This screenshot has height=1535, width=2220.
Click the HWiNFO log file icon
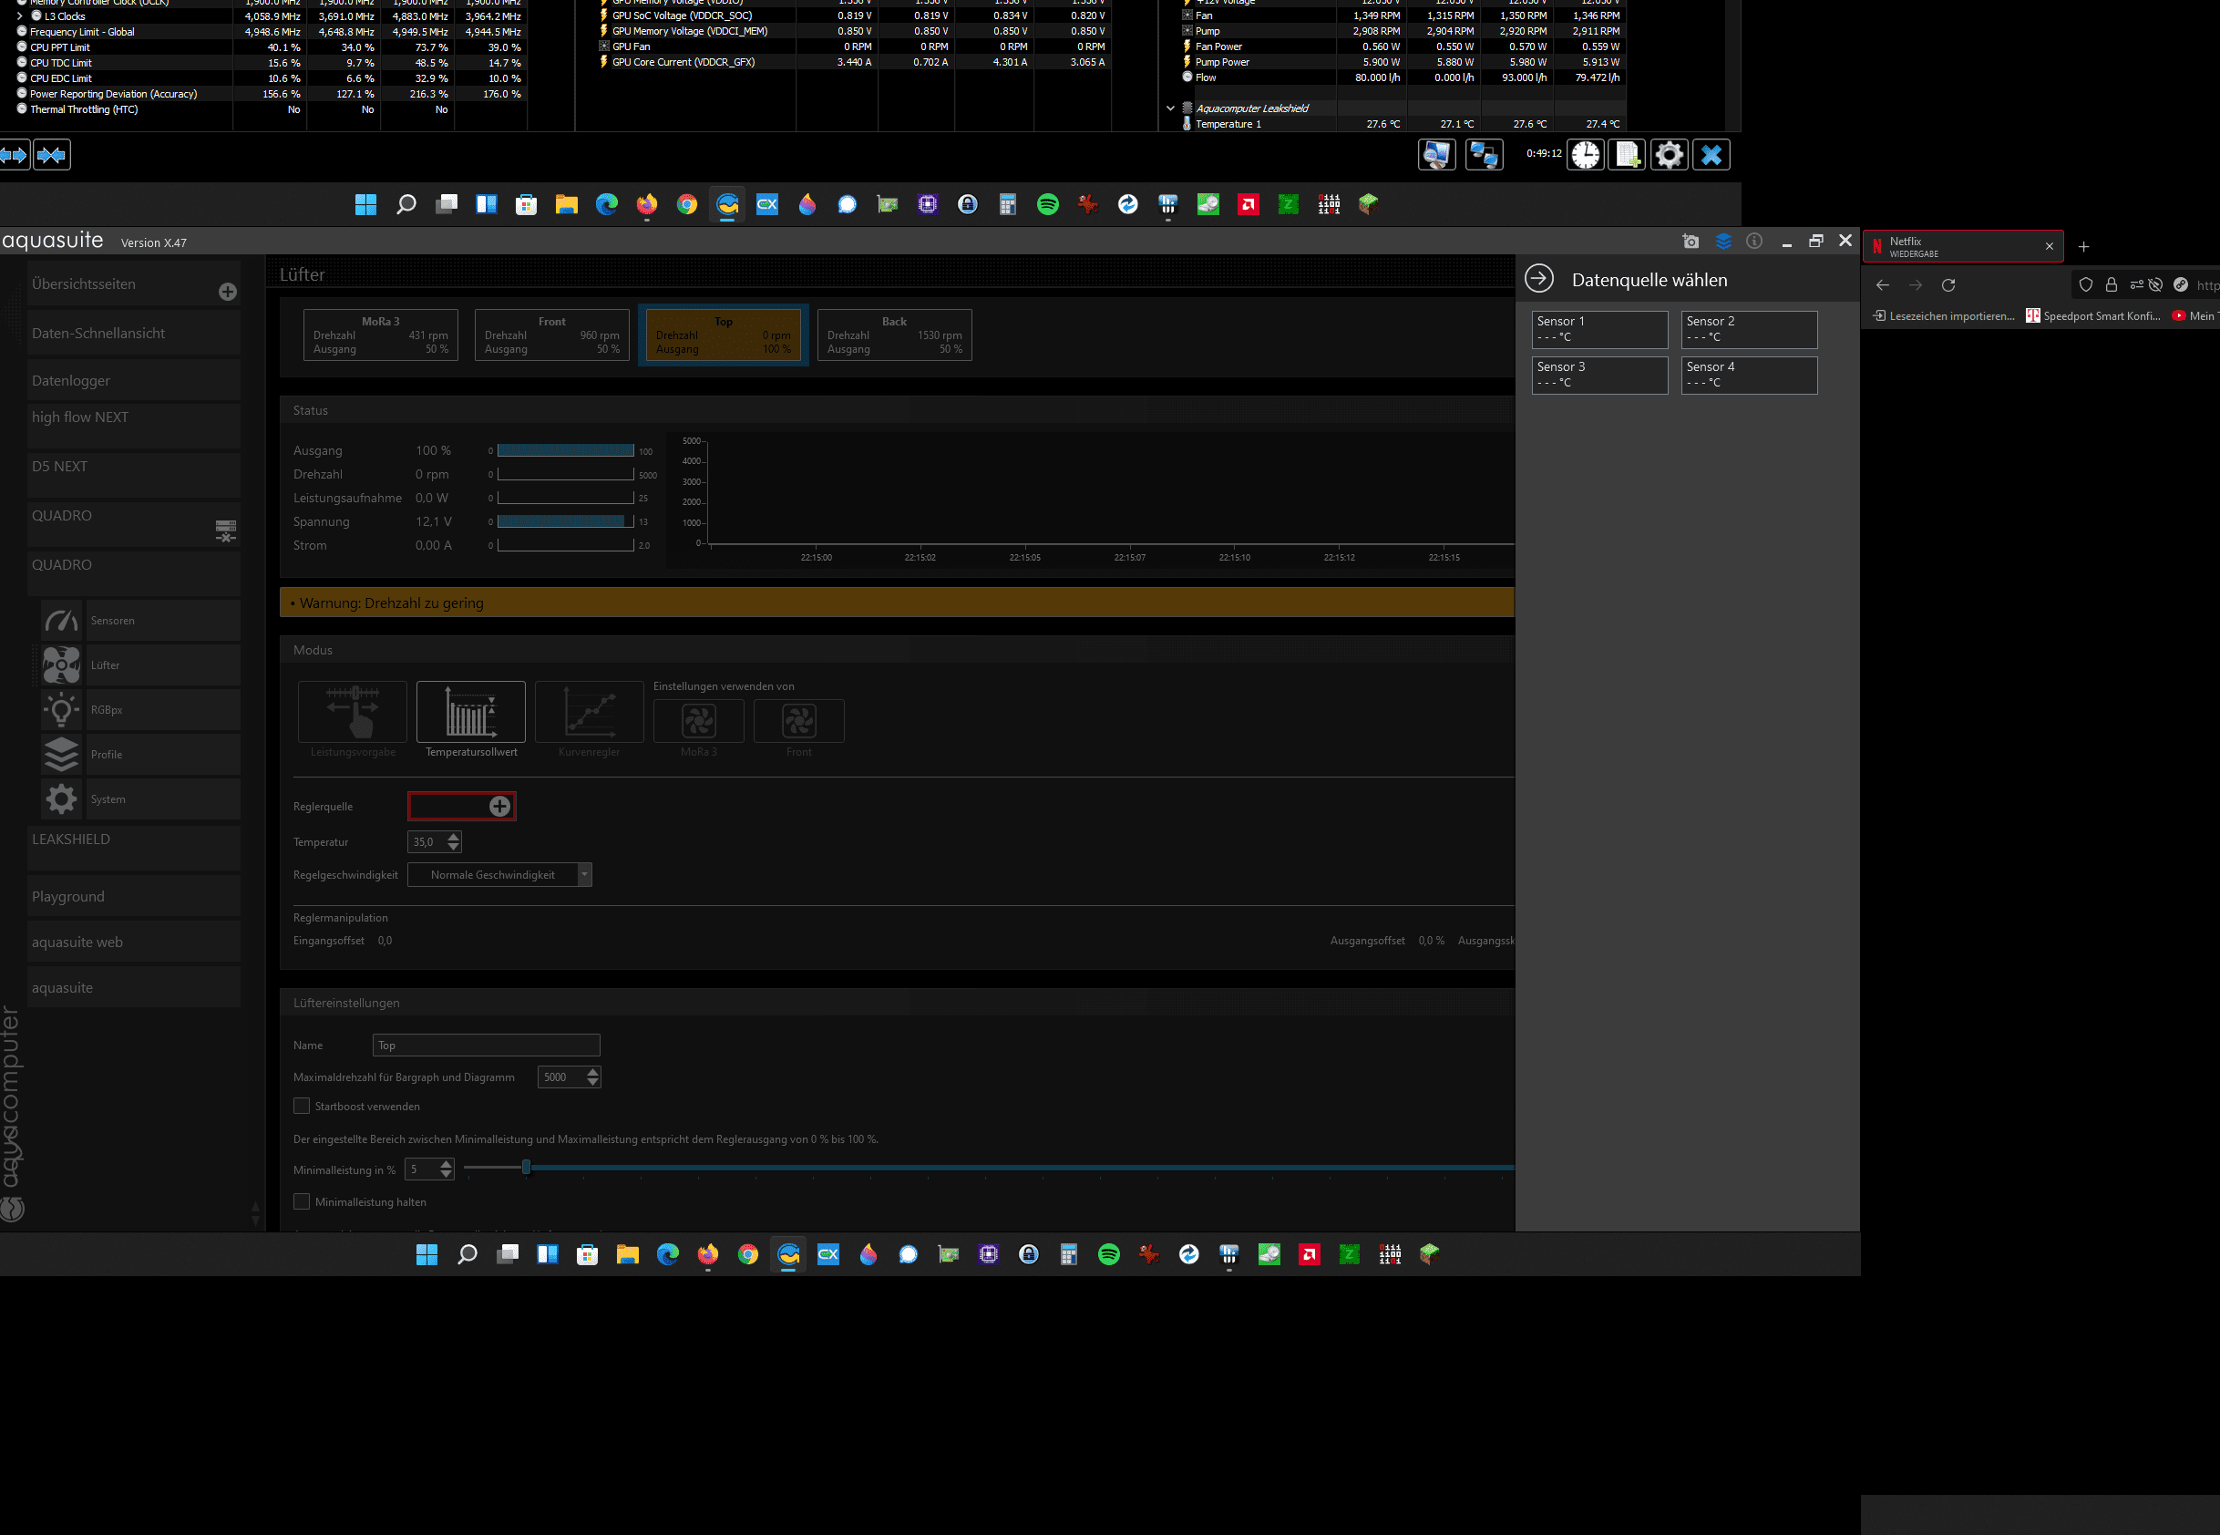1628,154
